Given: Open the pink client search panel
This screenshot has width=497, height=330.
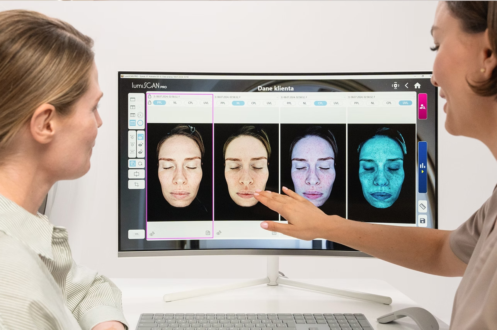Looking at the screenshot, I should coord(422,106).
